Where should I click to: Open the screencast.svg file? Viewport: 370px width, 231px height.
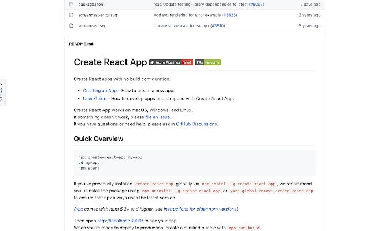[x=92, y=25]
